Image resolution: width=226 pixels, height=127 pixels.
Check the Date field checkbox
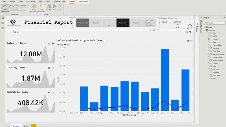209,42
